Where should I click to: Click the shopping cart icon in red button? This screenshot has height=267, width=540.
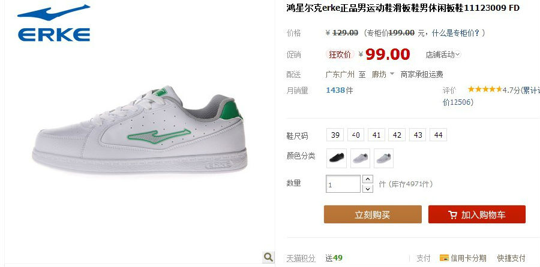[452, 215]
